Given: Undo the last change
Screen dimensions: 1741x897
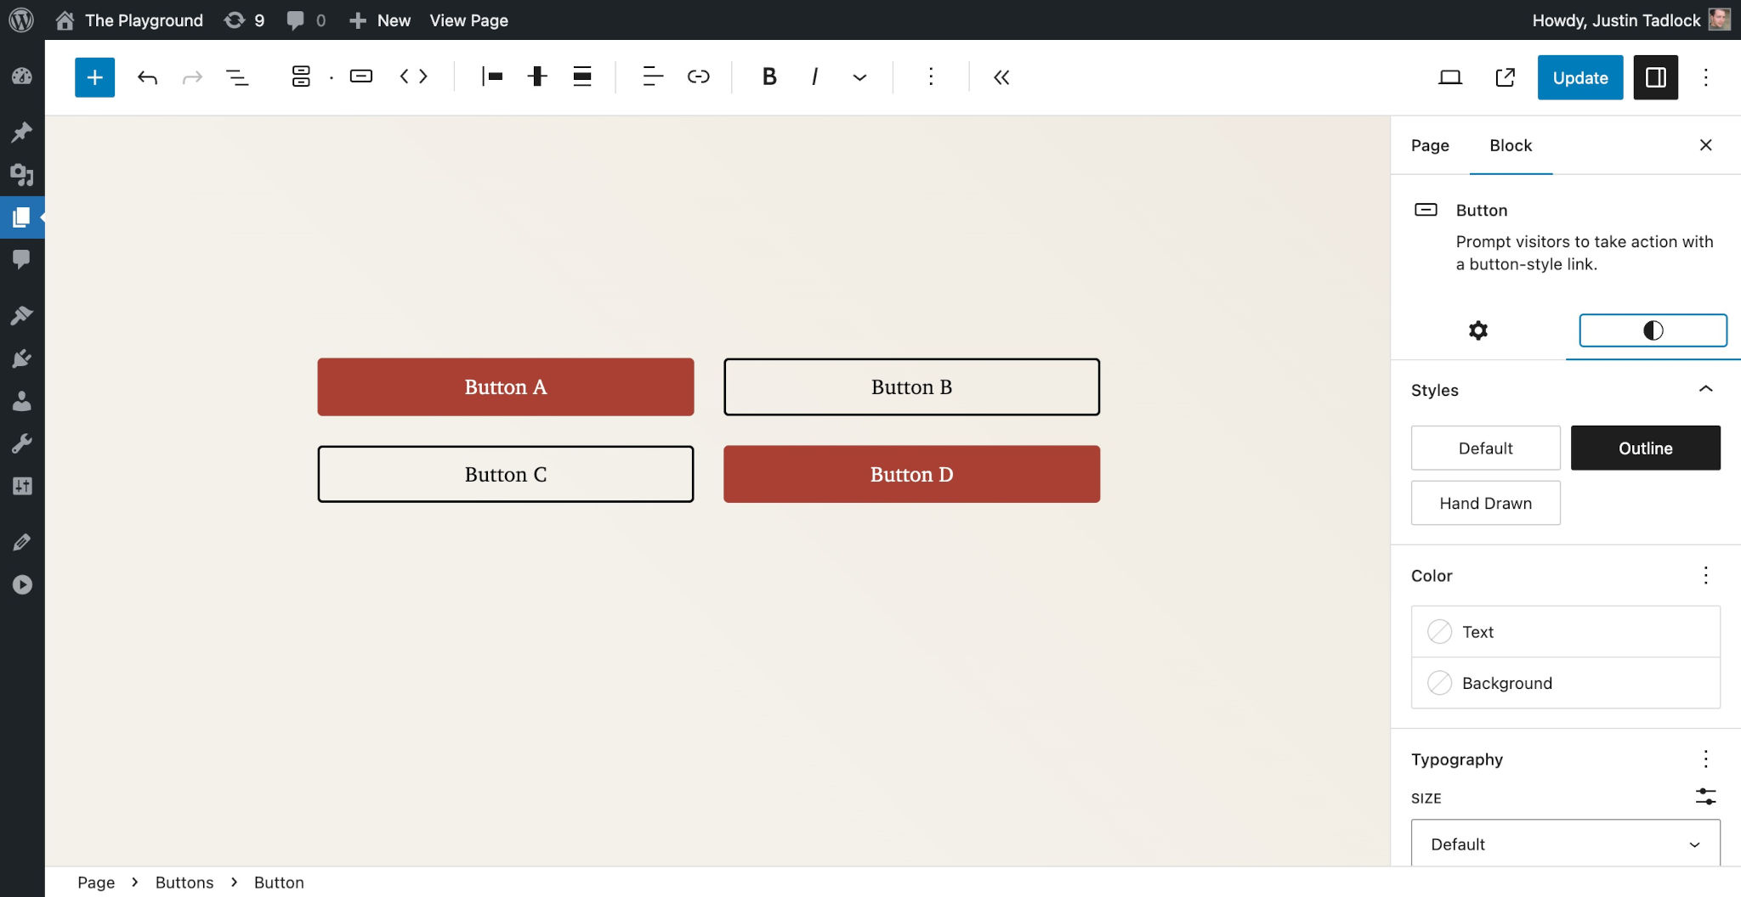Looking at the screenshot, I should point(147,76).
